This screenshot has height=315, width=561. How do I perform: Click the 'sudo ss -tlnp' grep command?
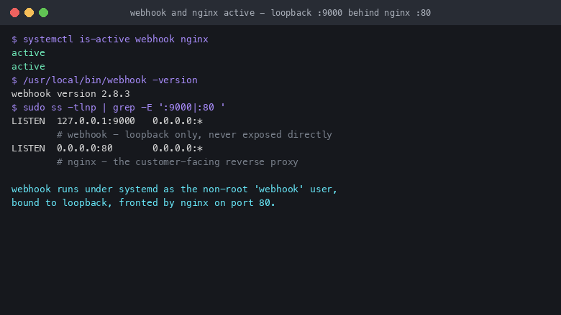click(124, 108)
